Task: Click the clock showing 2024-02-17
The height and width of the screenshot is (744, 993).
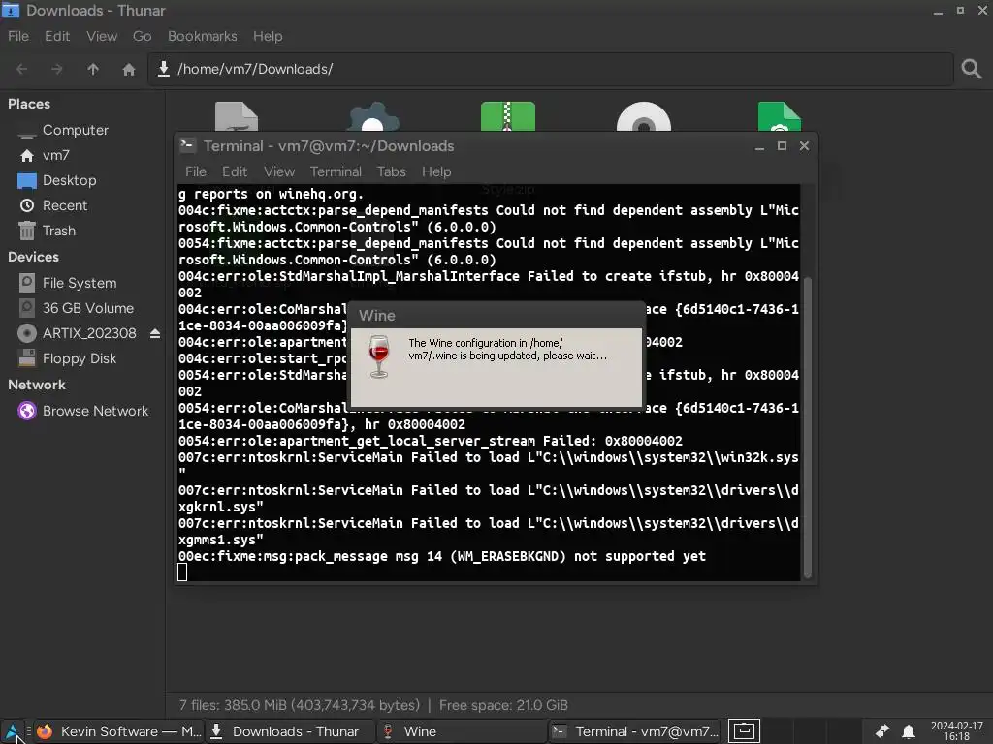Action: (x=956, y=731)
